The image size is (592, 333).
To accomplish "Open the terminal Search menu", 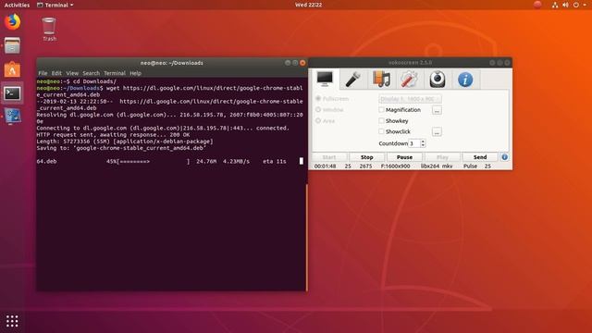I will [x=91, y=73].
